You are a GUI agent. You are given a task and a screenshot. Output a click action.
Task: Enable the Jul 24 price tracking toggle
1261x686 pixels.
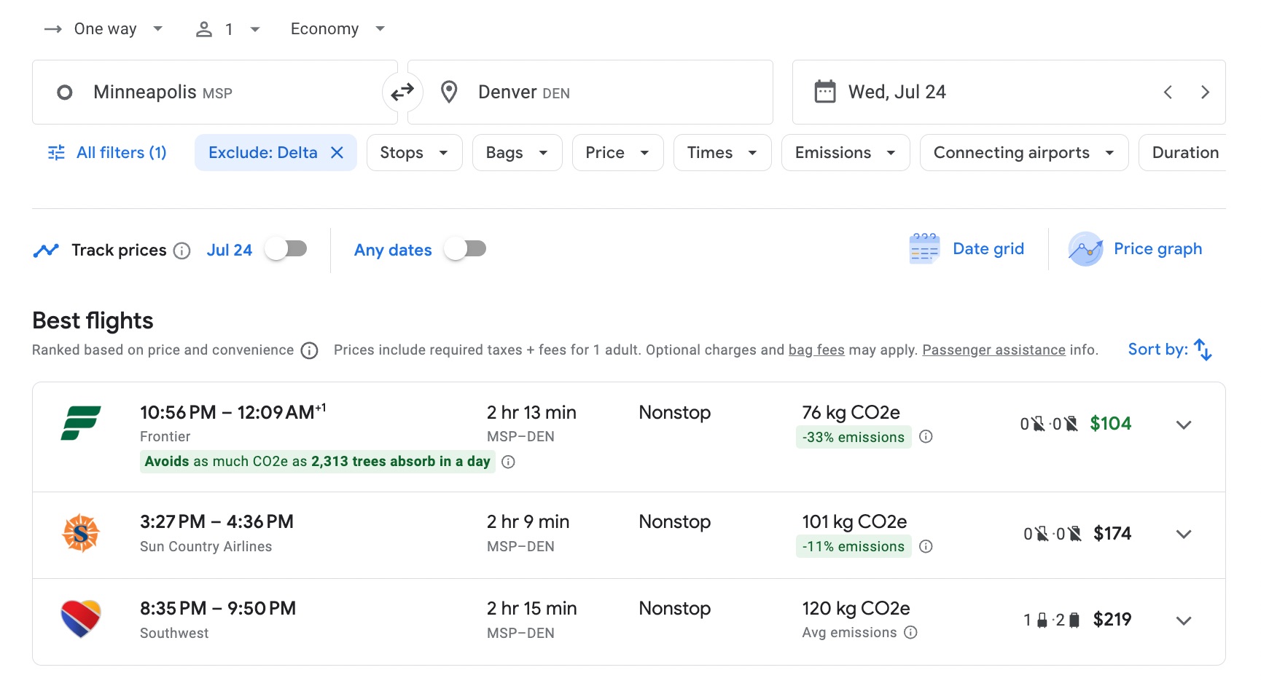[285, 248]
